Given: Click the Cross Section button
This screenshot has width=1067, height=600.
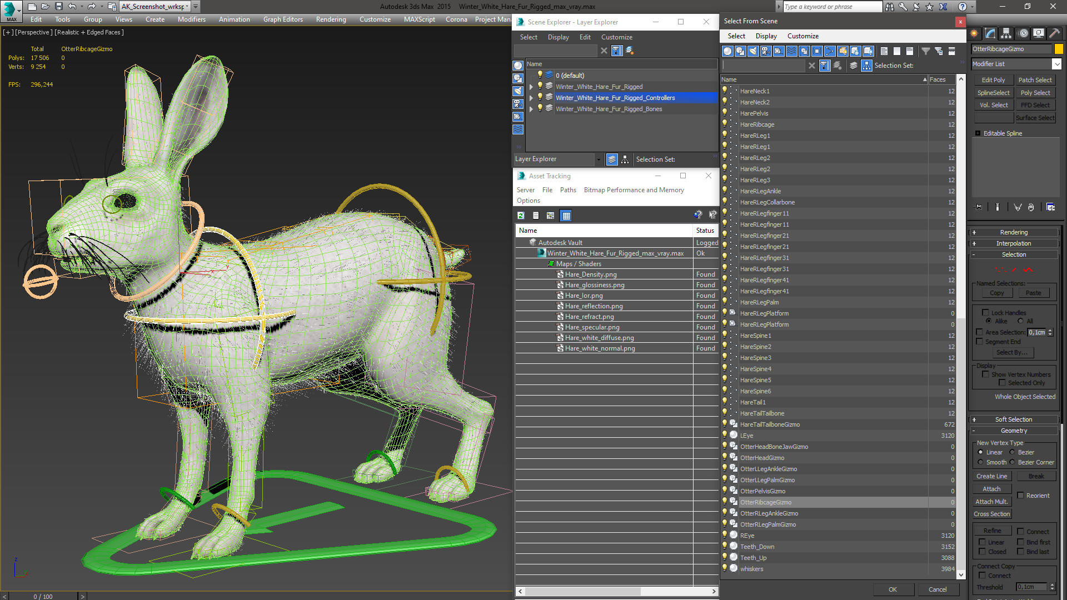Looking at the screenshot, I should 991,514.
